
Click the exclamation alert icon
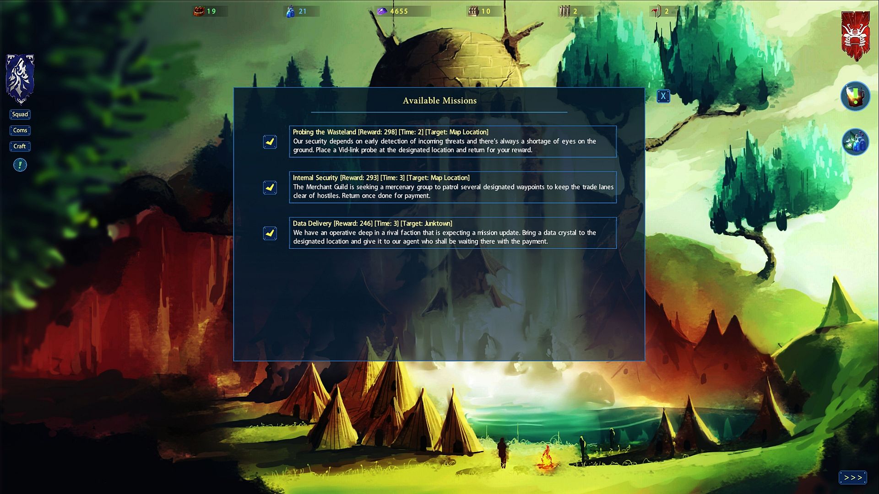20,165
